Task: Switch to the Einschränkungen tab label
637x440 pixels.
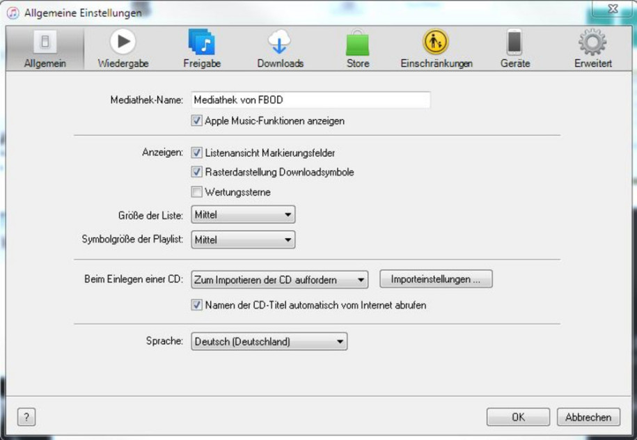Action: coord(437,63)
